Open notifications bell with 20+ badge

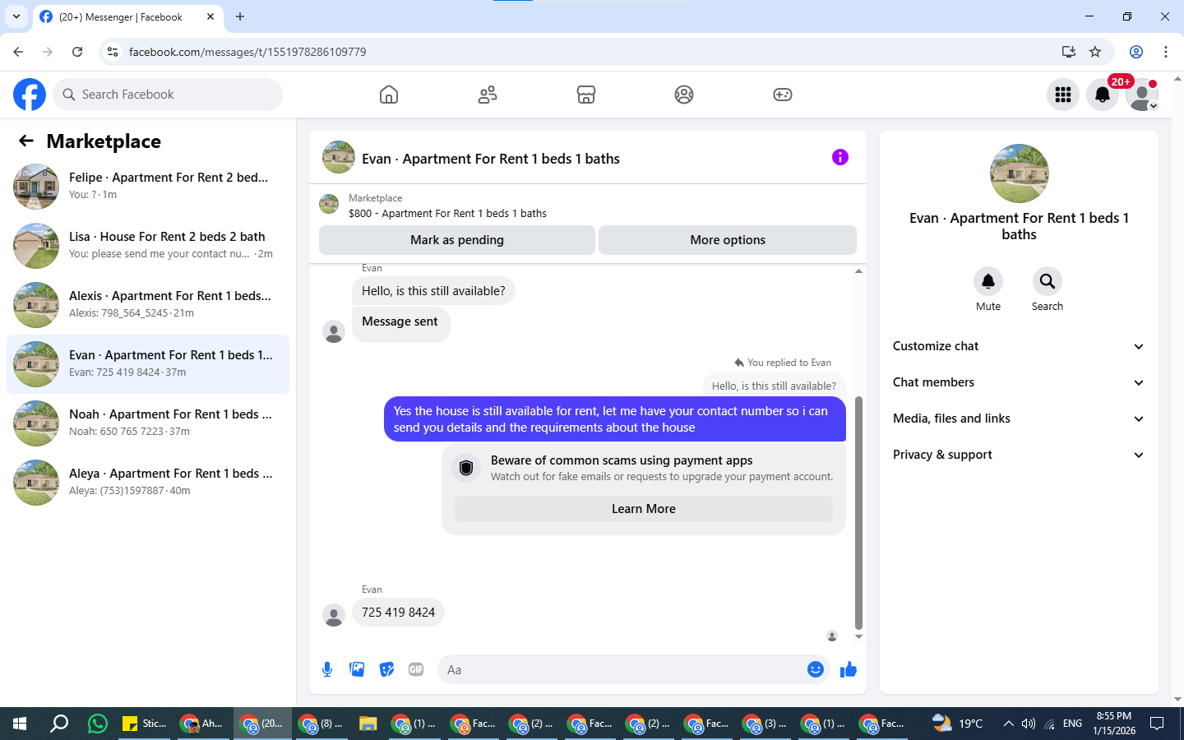click(x=1103, y=95)
